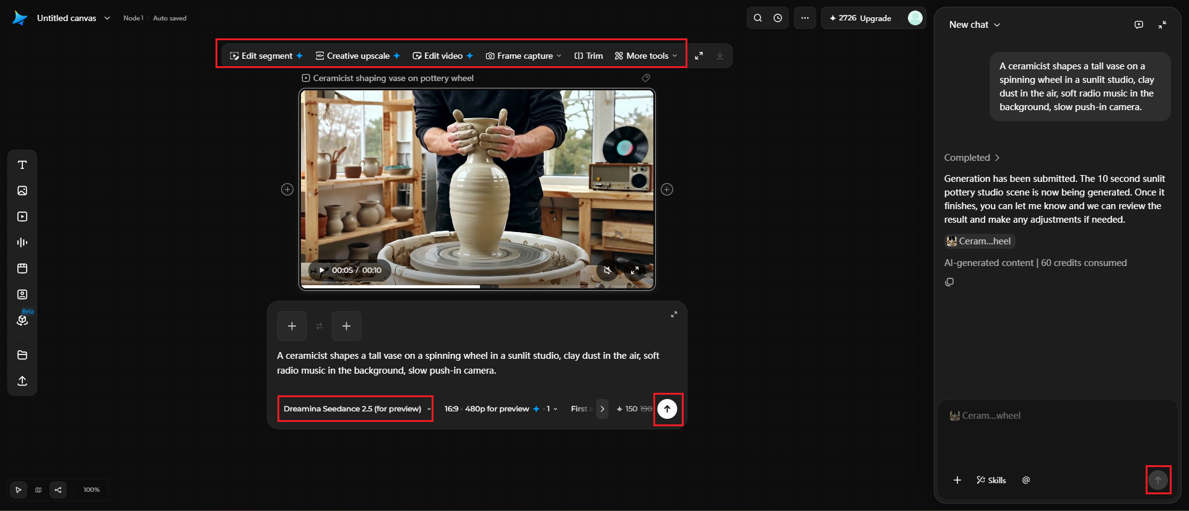Image resolution: width=1189 pixels, height=511 pixels.
Task: Unmute the video preview
Action: click(x=608, y=270)
